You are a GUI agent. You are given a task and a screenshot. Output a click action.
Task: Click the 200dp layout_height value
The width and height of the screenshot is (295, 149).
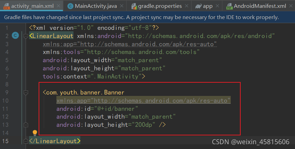click(143, 125)
